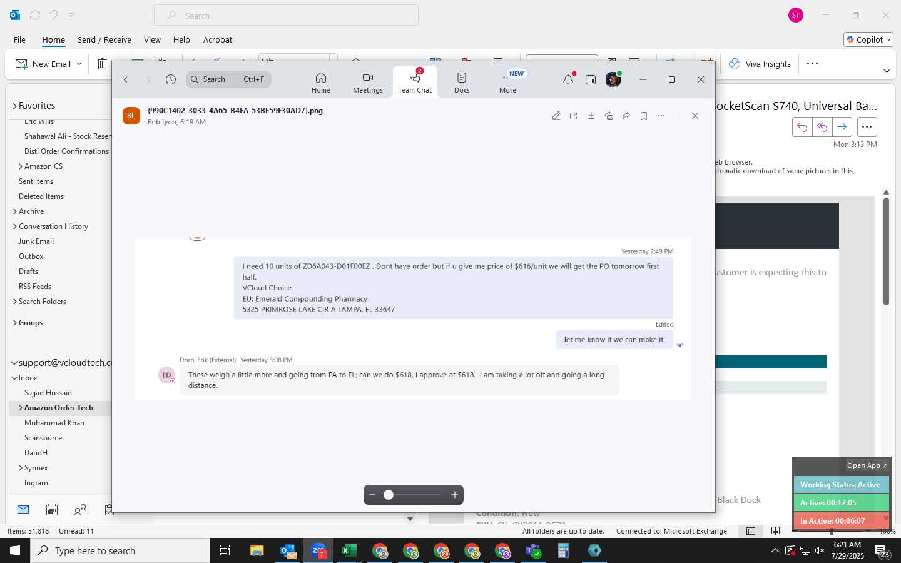Click the Zoom history clock icon
901x563 pixels.
[171, 79]
